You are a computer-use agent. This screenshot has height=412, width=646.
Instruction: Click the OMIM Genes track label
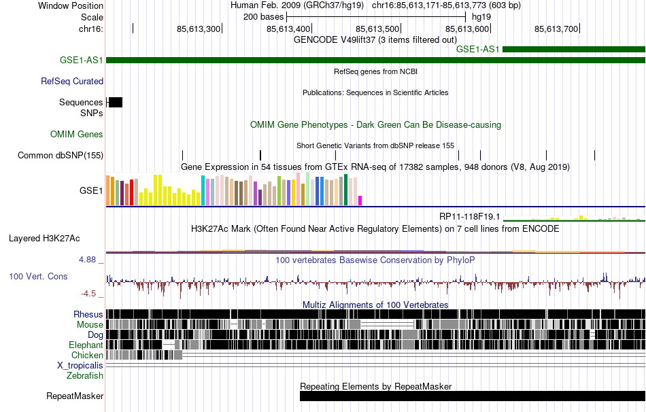[x=77, y=135]
